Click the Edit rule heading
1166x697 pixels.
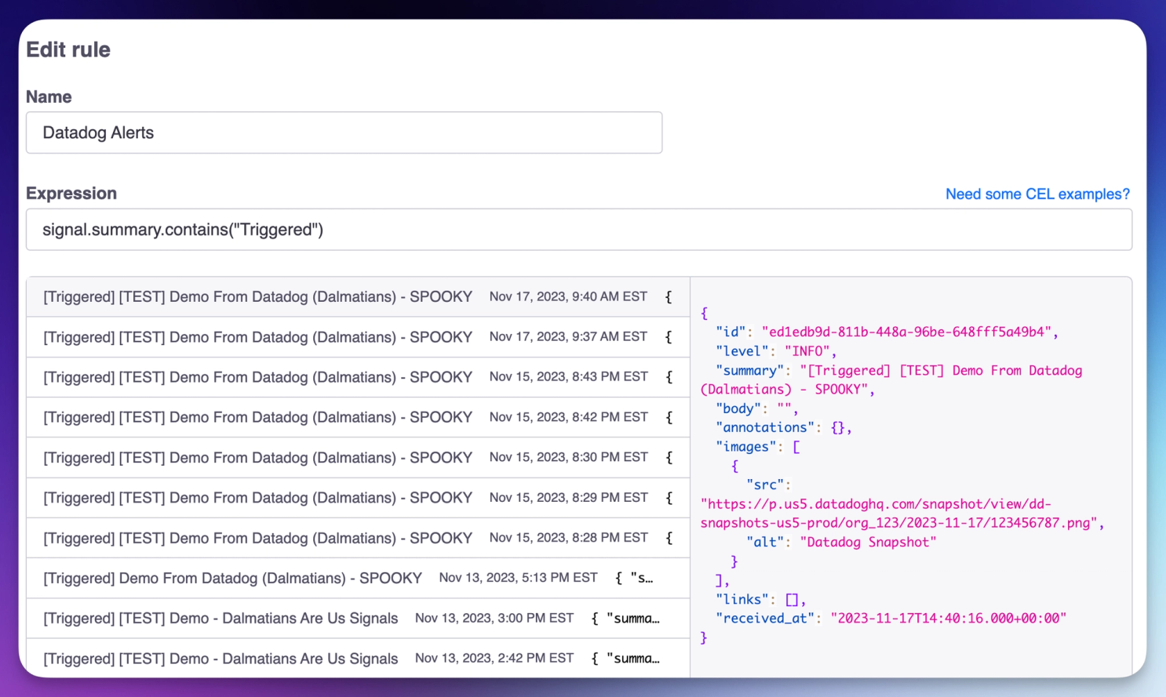pyautogui.click(x=68, y=49)
